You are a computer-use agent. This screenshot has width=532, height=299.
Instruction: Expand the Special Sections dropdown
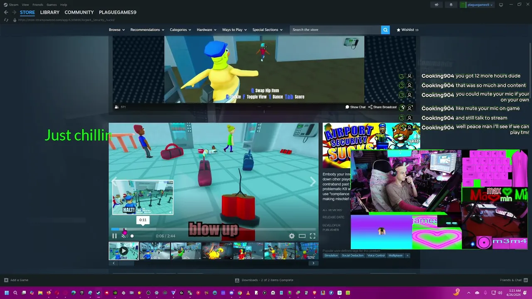click(x=267, y=30)
